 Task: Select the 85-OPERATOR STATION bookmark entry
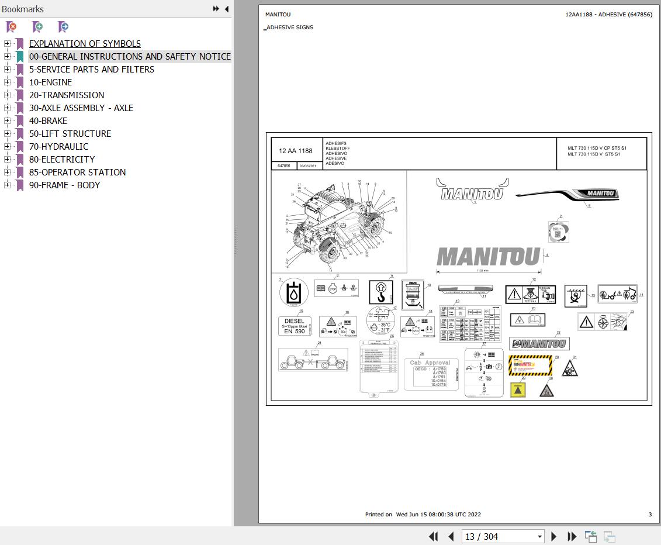[77, 173]
